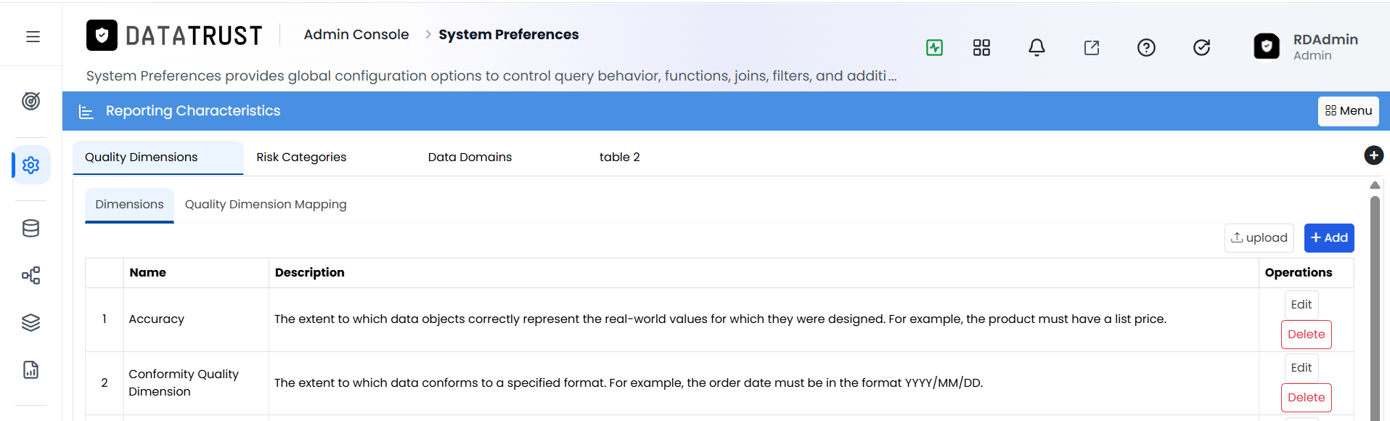The image size is (1390, 421).
Task: Open the help question mark icon
Action: pos(1146,48)
